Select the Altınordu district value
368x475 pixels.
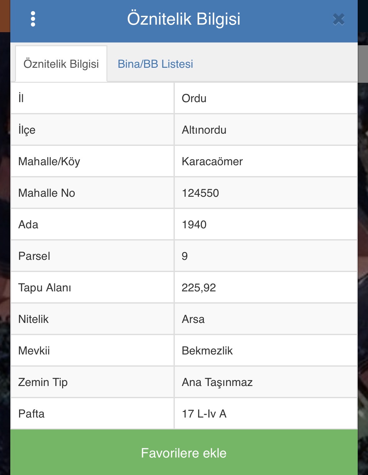click(x=204, y=130)
